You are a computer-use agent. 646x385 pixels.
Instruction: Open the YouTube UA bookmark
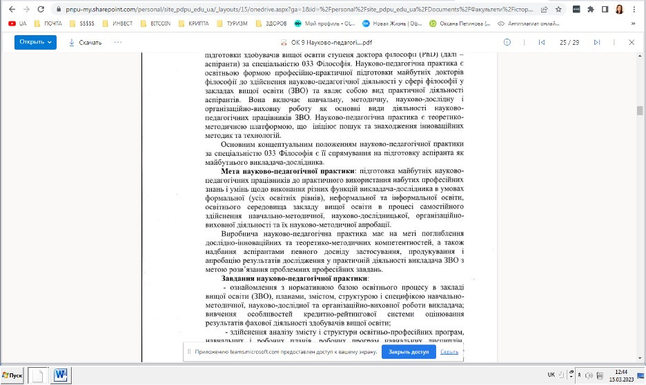pos(17,23)
